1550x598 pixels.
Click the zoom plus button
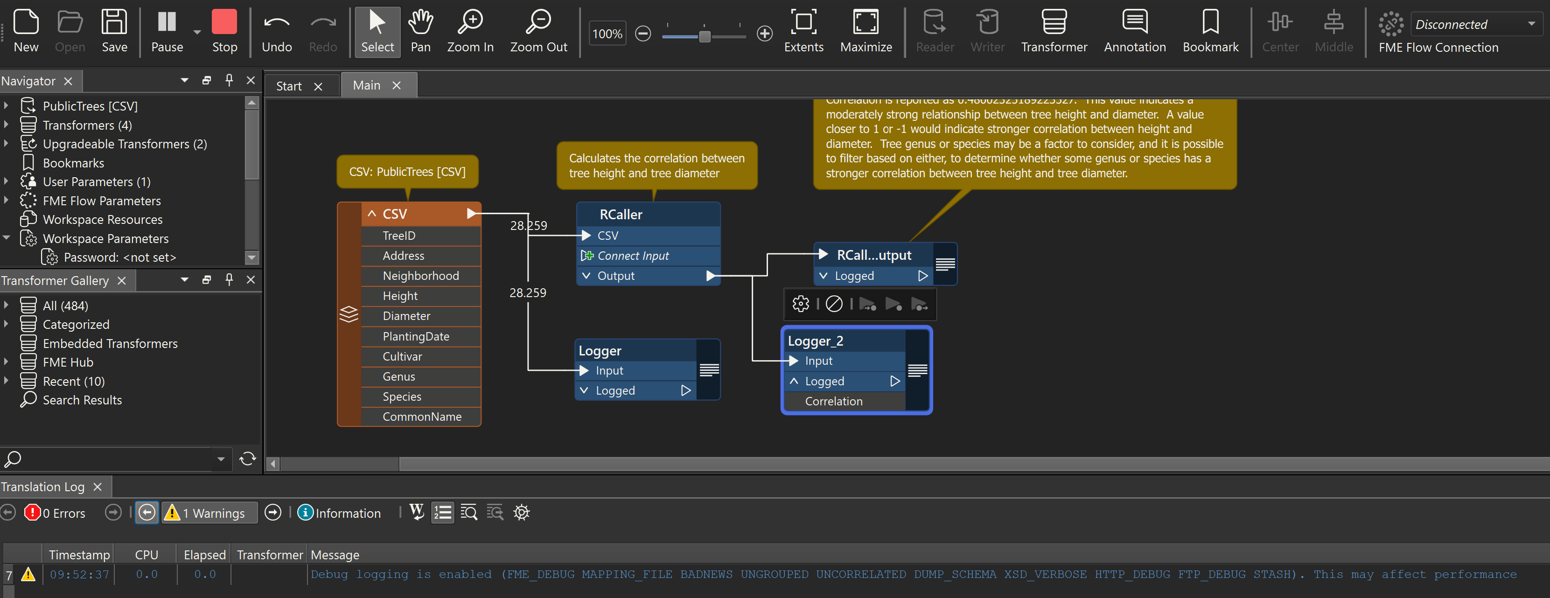point(764,34)
